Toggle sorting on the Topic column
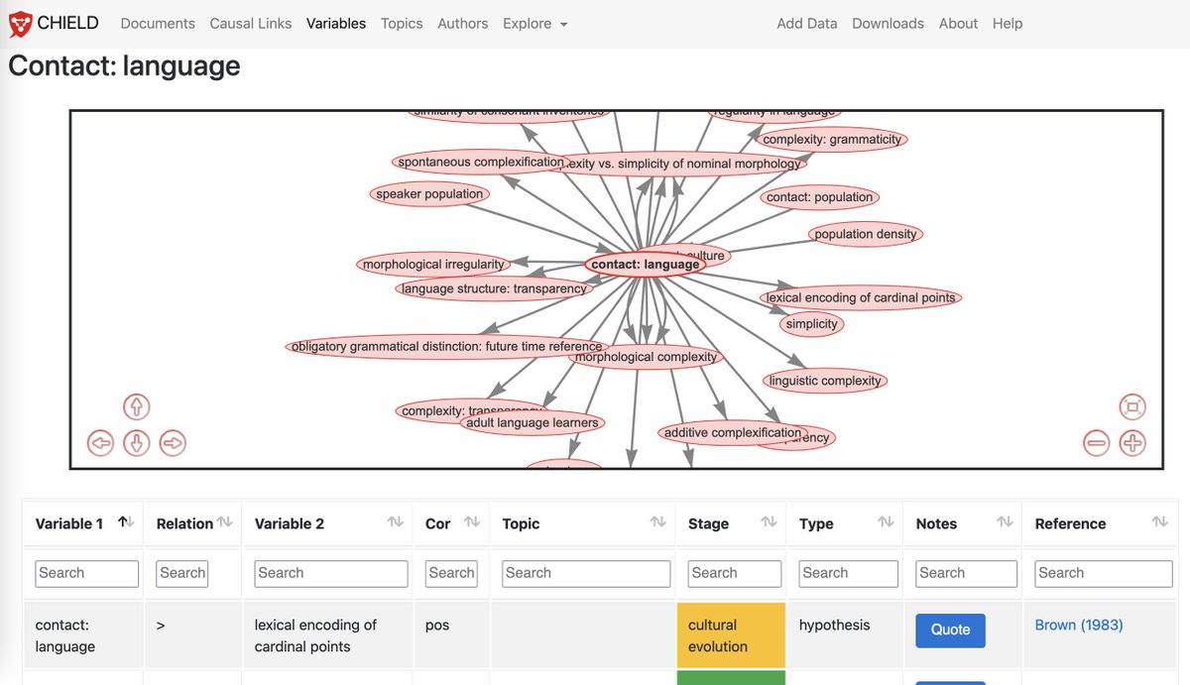This screenshot has width=1190, height=685. pos(656,520)
